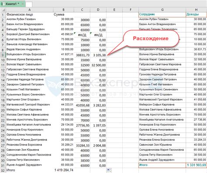
Task: Click the total cell 1 331 903,69
Action: pyautogui.click(x=196, y=165)
